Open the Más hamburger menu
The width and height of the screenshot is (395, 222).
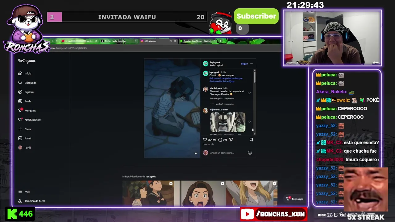coord(24,191)
